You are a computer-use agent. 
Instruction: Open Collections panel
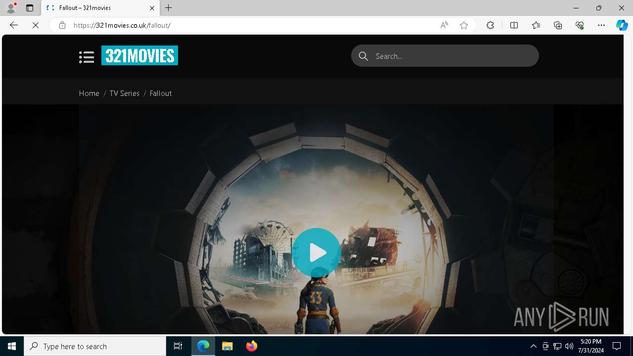pos(558,25)
